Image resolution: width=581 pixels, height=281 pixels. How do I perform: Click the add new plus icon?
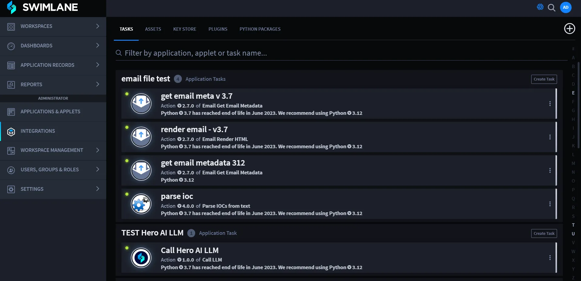tap(569, 29)
